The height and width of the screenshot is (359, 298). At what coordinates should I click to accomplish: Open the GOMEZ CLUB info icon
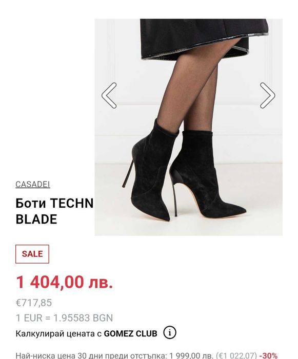click(170, 333)
